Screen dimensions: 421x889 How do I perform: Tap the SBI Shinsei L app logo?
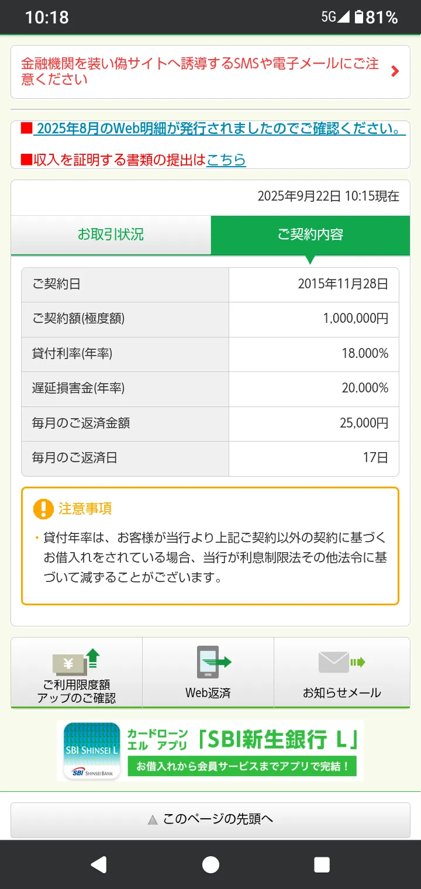92,751
